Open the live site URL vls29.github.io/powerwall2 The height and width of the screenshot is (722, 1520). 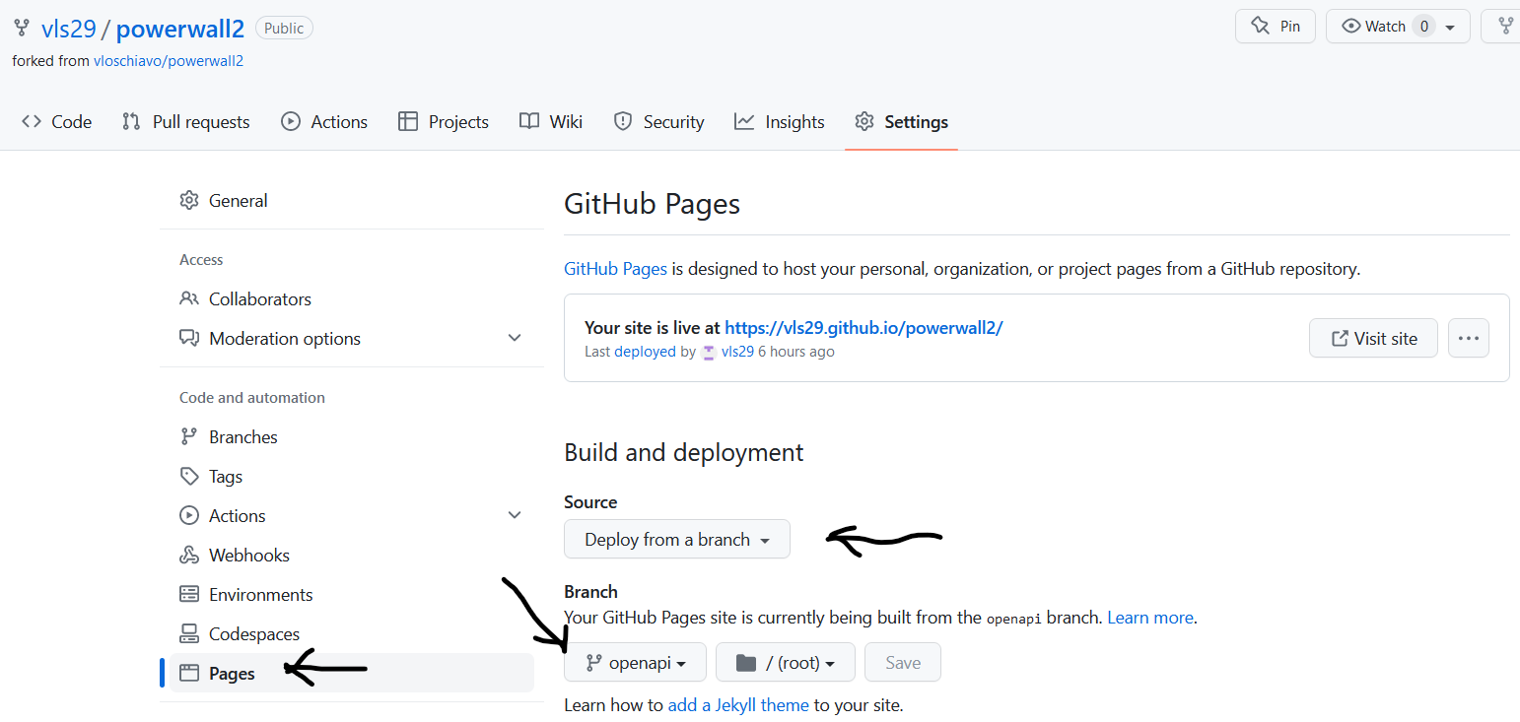864,328
